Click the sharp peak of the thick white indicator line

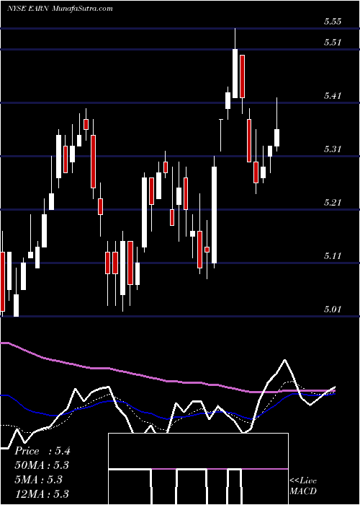284,361
